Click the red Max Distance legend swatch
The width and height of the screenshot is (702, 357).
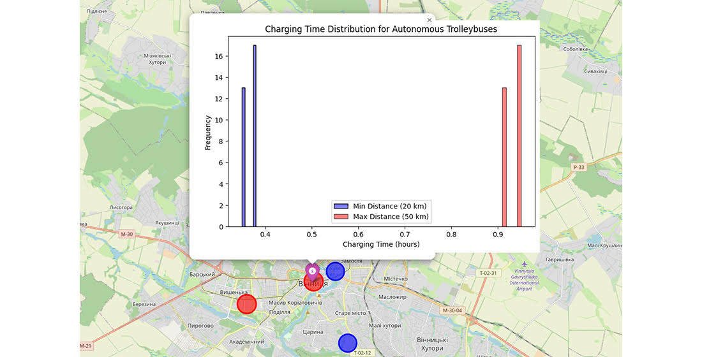341,217
